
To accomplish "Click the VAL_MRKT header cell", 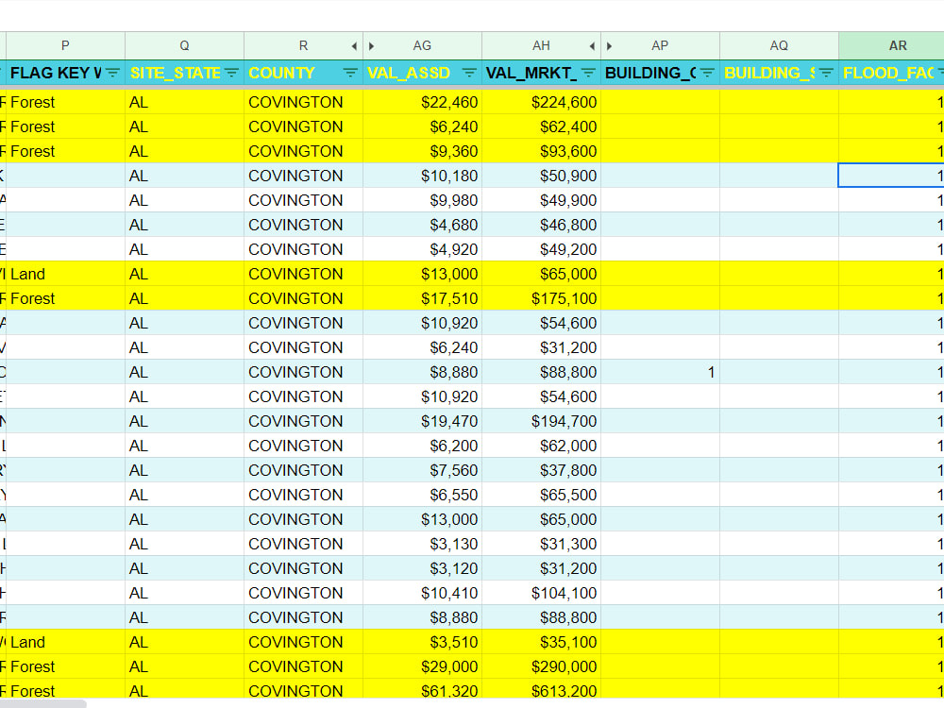I will point(541,73).
